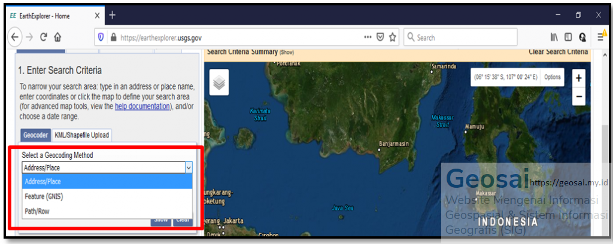613x244 pixels.
Task: Bookmark this page with the star icon
Action: (393, 37)
